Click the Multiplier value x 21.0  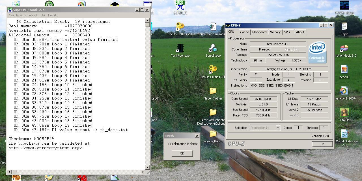[x=263, y=104]
